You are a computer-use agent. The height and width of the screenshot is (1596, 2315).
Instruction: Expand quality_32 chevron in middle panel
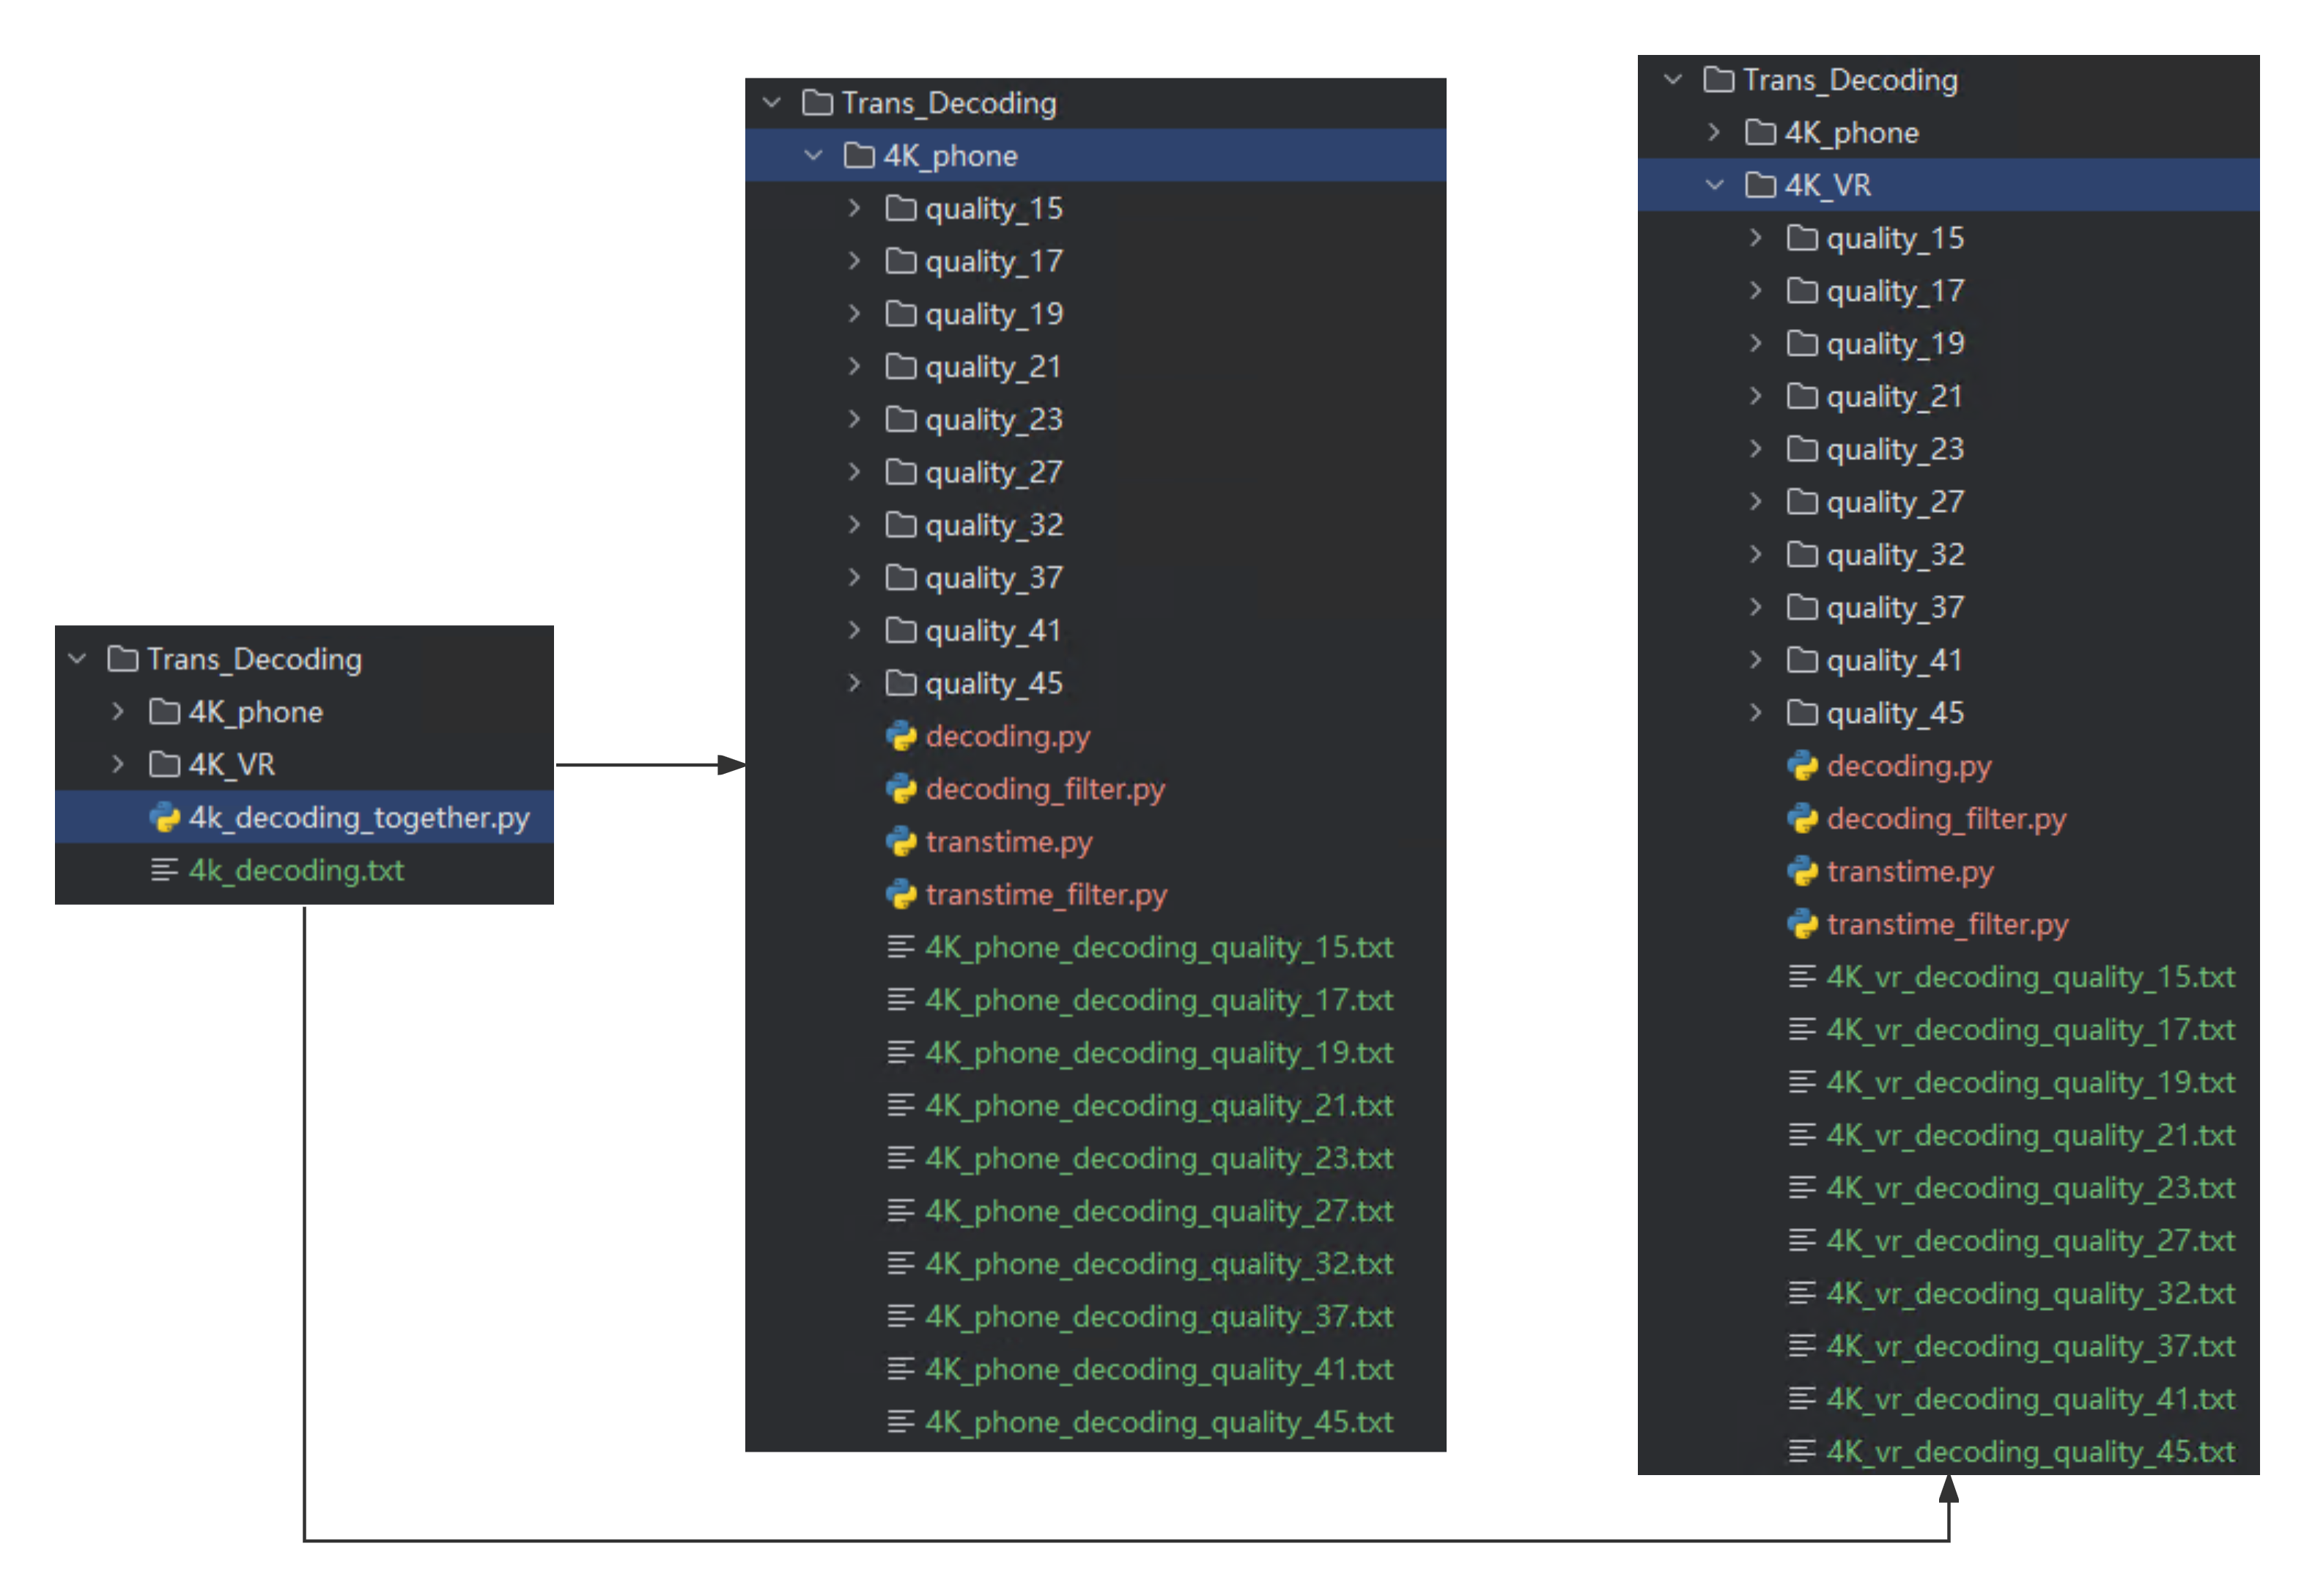(x=855, y=525)
